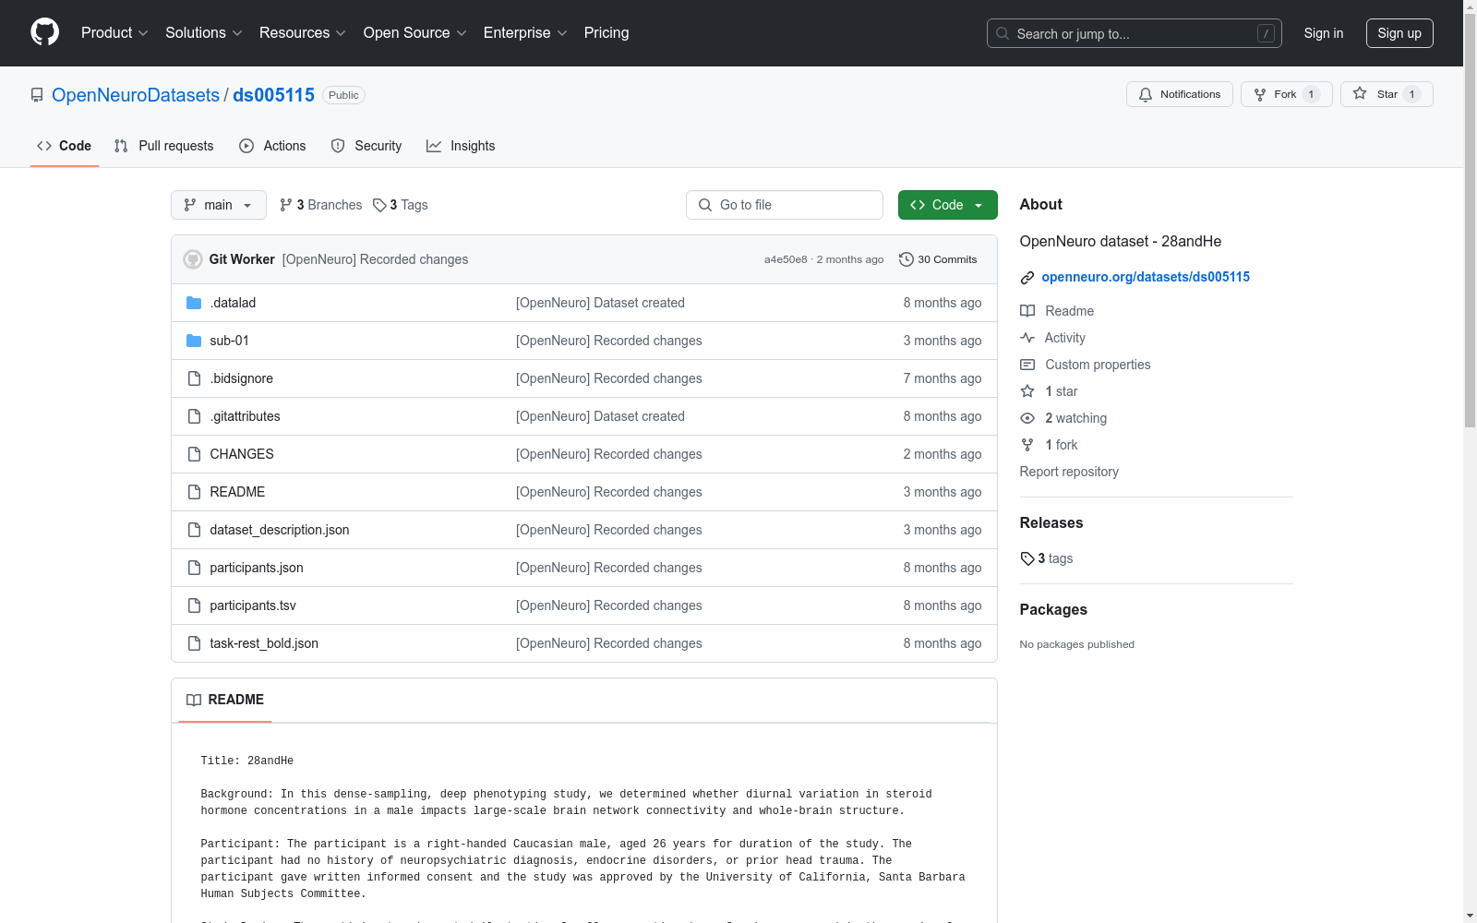The image size is (1477, 923).
Task: Star the ds005115 repository
Action: click(x=1387, y=94)
